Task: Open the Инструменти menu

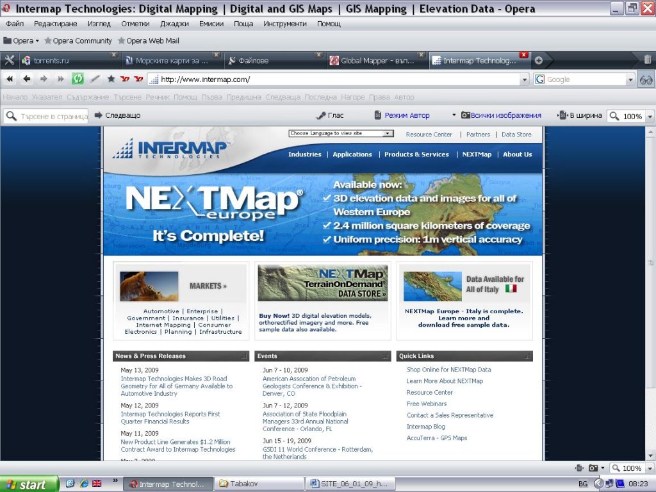Action: 285,24
